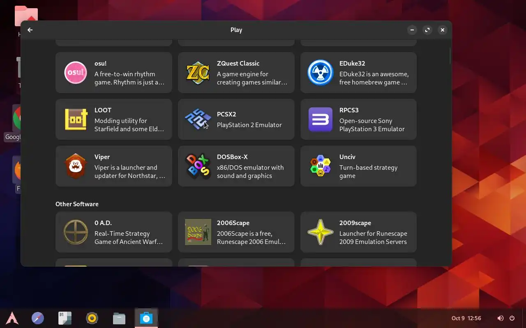526x328 pixels.
Task: Open the applications menu in taskbar
Action: pyautogui.click(x=12, y=318)
